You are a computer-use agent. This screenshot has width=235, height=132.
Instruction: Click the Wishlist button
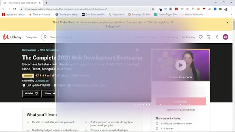31,93
